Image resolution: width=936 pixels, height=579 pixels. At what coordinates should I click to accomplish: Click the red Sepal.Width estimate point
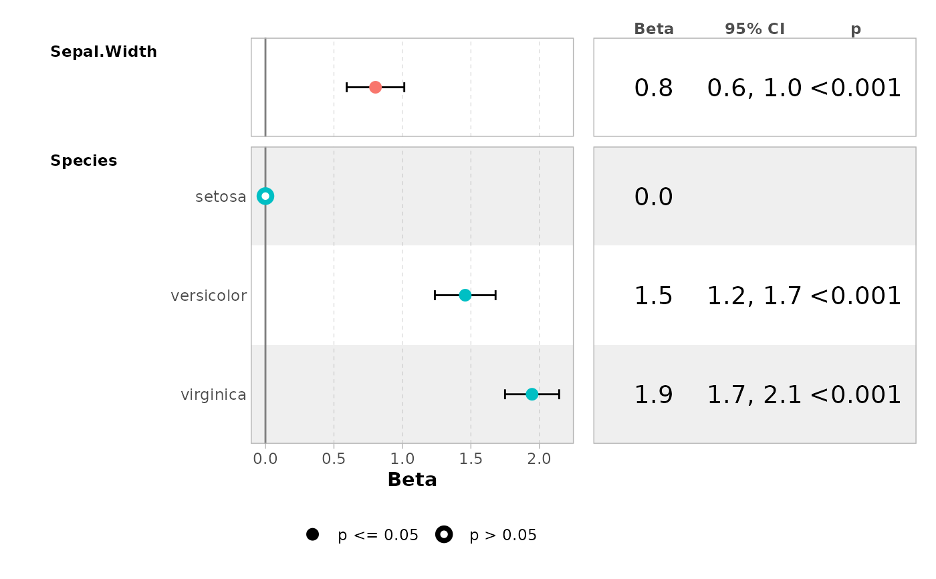pyautogui.click(x=375, y=87)
